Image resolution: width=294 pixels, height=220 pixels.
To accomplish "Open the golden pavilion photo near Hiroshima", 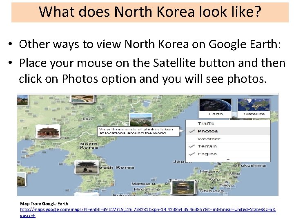I will [184, 188].
